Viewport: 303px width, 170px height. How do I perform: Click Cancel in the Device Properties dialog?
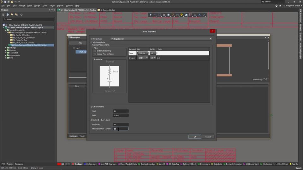pos(208,137)
